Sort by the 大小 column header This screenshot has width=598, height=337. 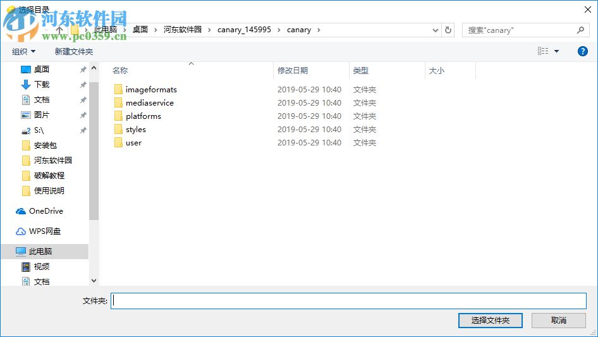tap(437, 71)
